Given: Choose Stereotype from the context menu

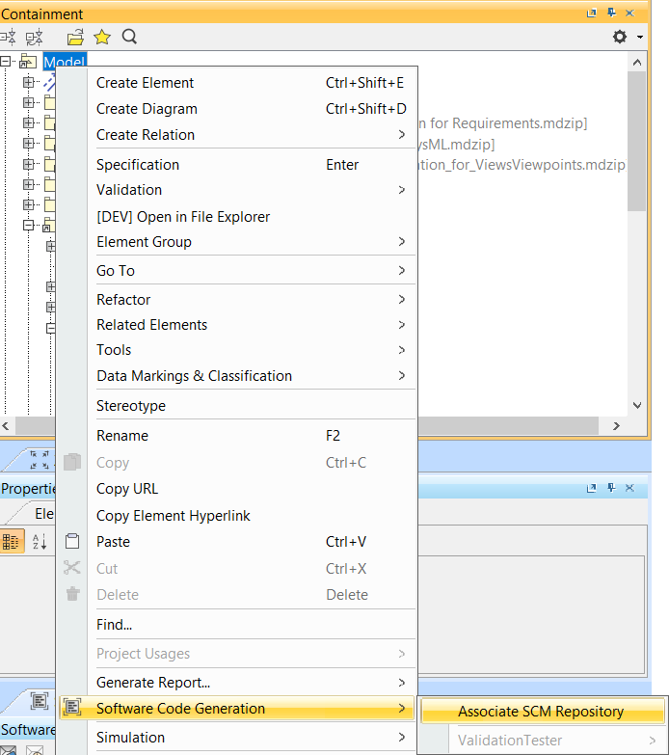Looking at the screenshot, I should tap(237, 406).
